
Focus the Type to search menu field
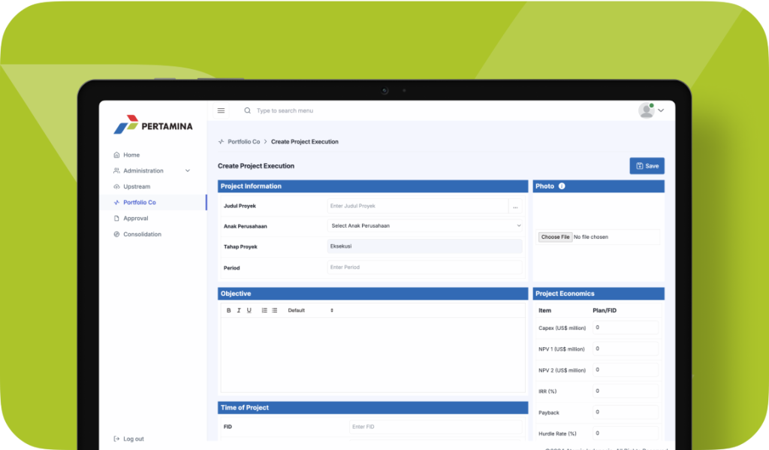coord(285,110)
